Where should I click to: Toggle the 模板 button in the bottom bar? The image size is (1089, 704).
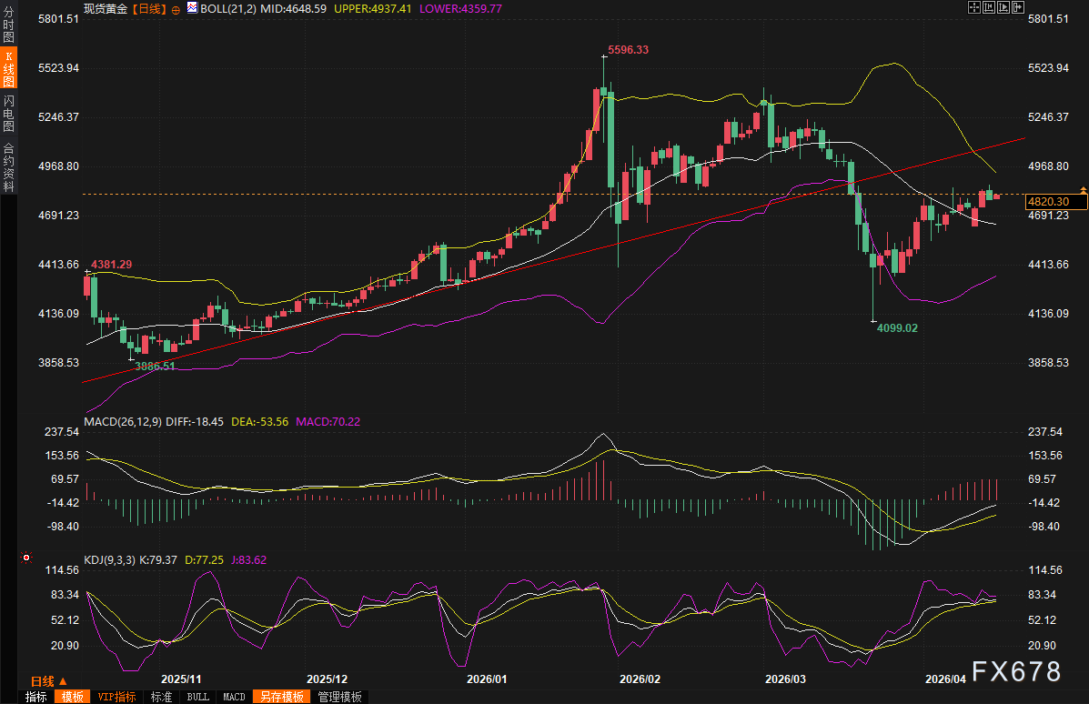click(72, 697)
